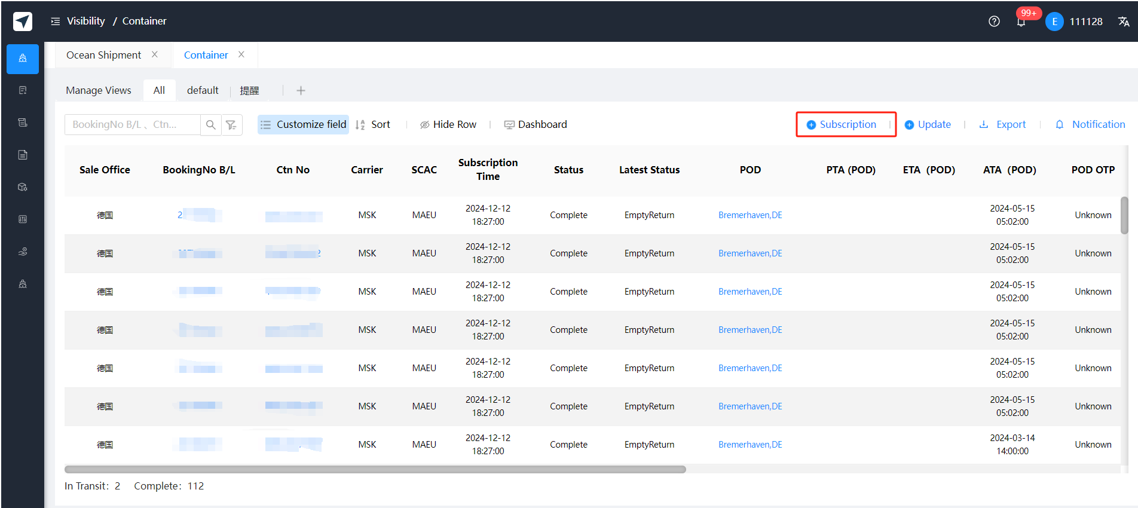Add a new view with plus icon
The height and width of the screenshot is (508, 1138).
301,91
